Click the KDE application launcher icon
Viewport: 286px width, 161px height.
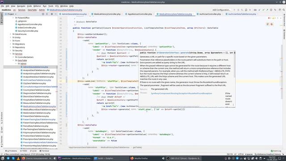(x=3, y=158)
